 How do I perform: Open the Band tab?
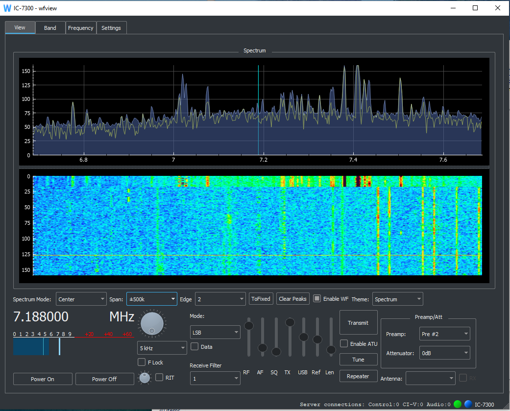50,28
